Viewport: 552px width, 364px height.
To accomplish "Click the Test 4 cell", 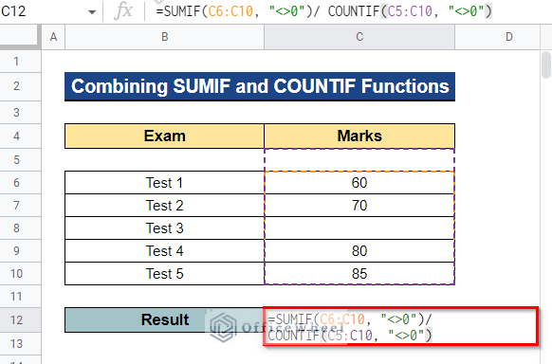I will pos(164,251).
